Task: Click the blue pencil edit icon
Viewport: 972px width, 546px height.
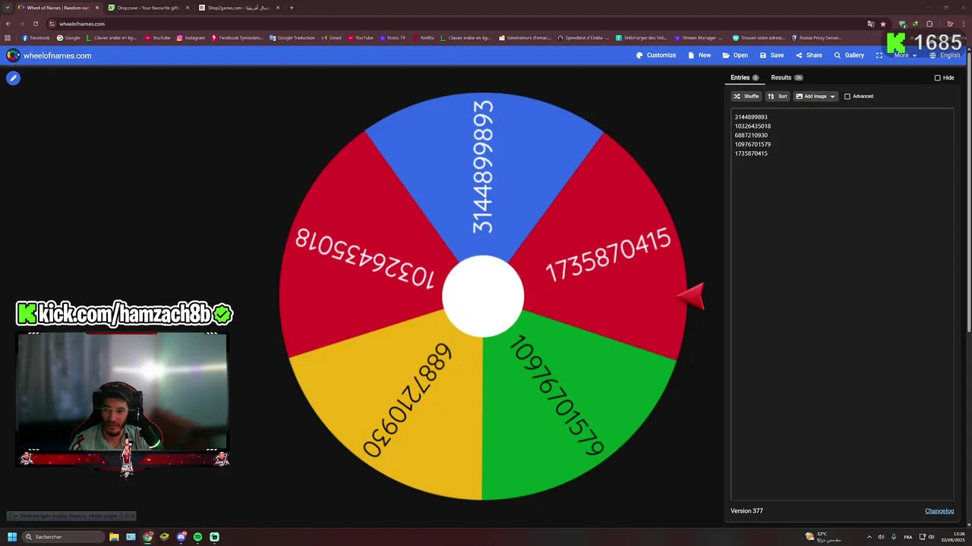Action: (13, 78)
